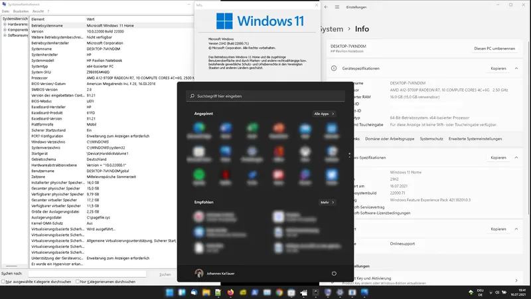Open the Edge pinned app in Start menu
This screenshot has height=299, width=531.
coord(199,128)
